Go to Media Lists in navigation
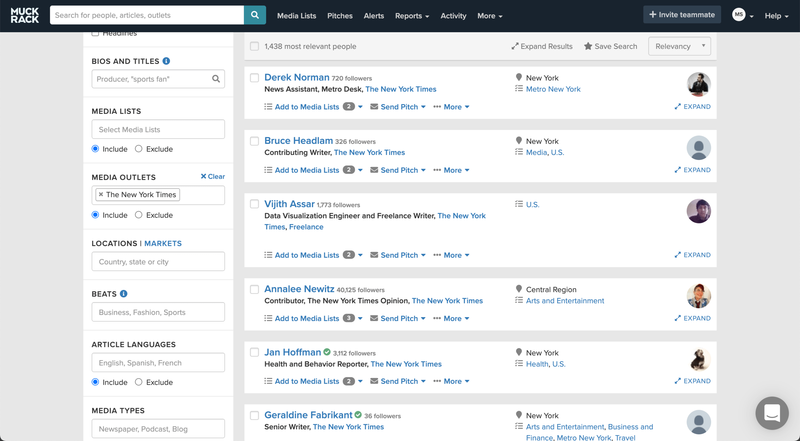800x441 pixels. (296, 16)
